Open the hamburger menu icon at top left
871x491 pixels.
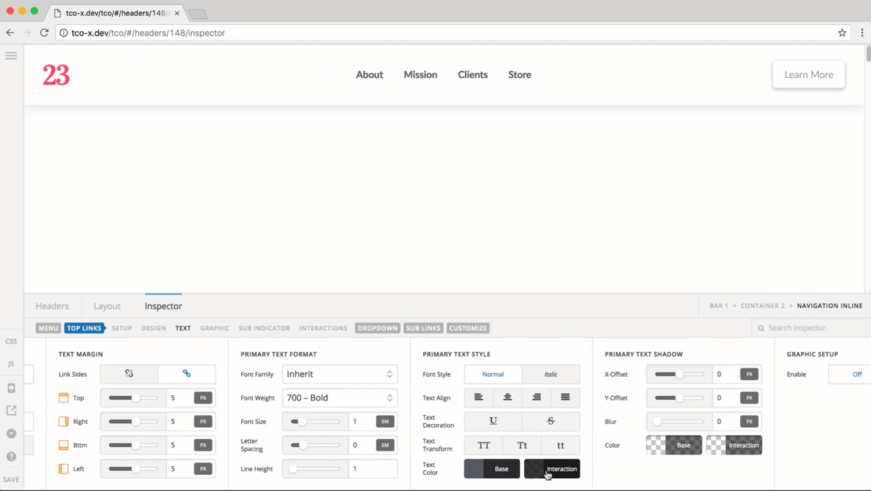[x=11, y=56]
